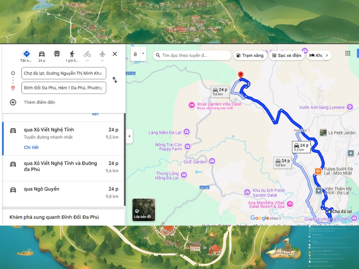Click the Fujiya Sushi restaurant marker
359x269 pixels.
pyautogui.click(x=318, y=171)
